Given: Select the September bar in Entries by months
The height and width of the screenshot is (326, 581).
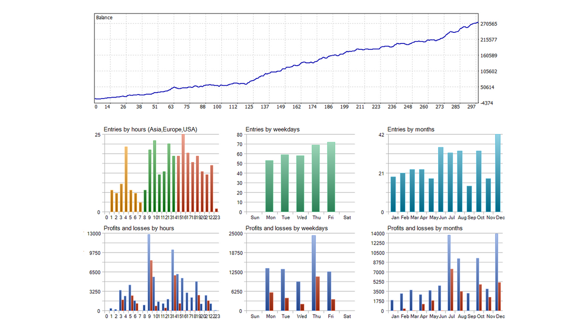Looking at the screenshot, I should (x=469, y=199).
